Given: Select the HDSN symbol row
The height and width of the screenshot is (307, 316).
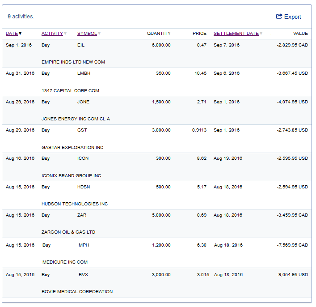Looking at the screenshot, I should 83,187.
